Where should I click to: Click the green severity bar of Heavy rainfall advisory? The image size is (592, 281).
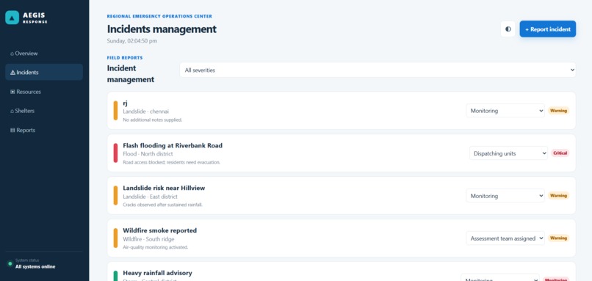(x=115, y=276)
